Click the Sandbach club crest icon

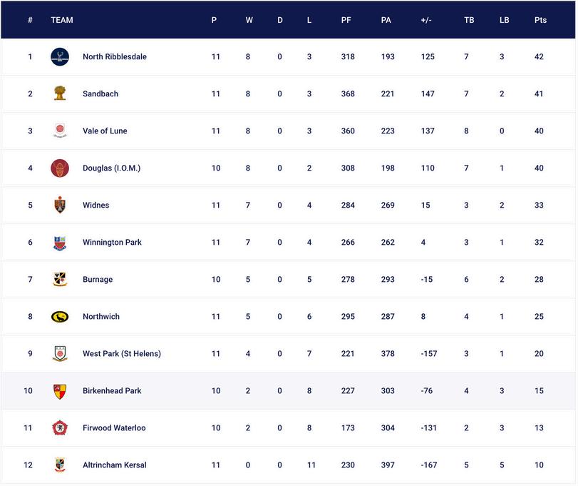pyautogui.click(x=60, y=93)
